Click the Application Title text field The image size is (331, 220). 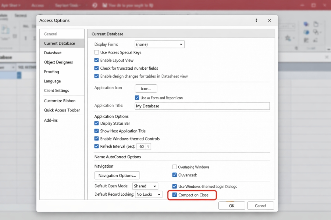point(202,106)
